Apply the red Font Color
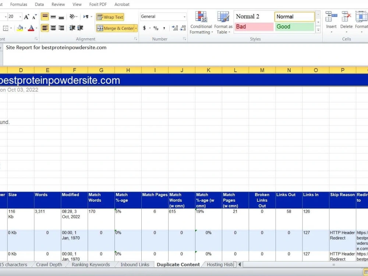Image resolution: width=368 pixels, height=276 pixels. coord(31,28)
